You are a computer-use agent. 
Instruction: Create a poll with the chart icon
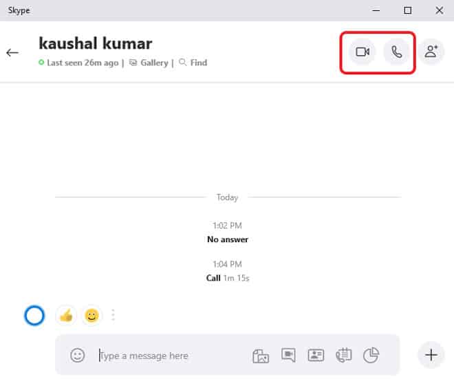(371, 355)
